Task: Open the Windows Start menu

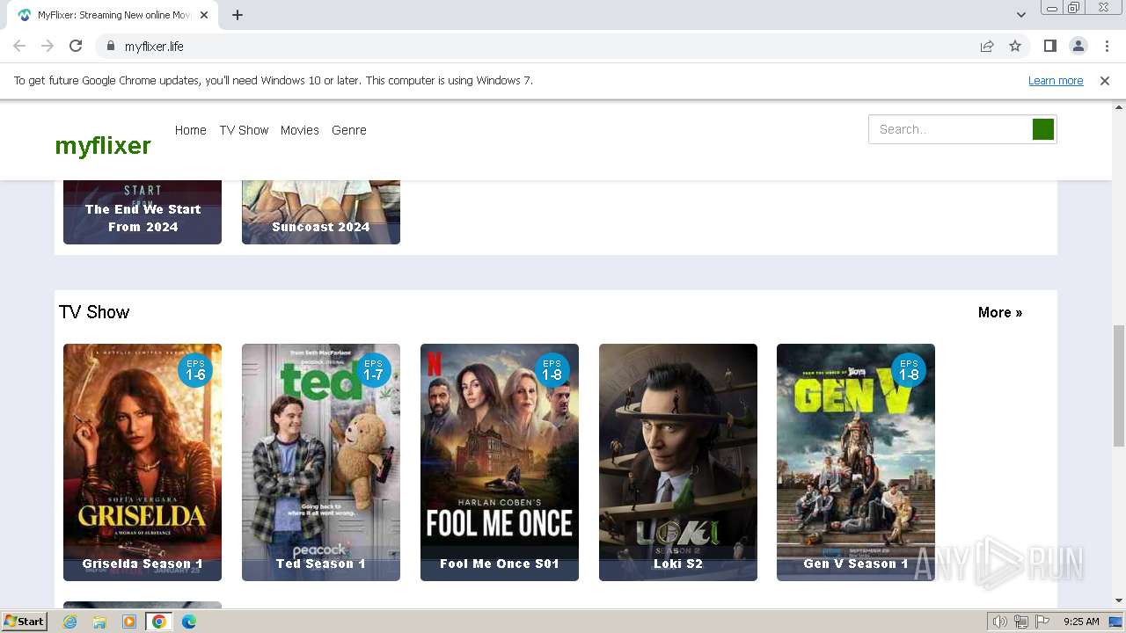Action: click(x=25, y=622)
